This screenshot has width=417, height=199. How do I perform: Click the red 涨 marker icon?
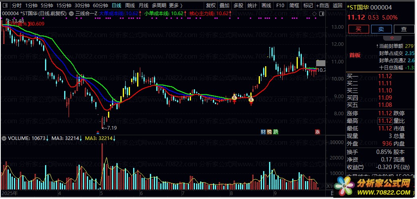(317, 132)
